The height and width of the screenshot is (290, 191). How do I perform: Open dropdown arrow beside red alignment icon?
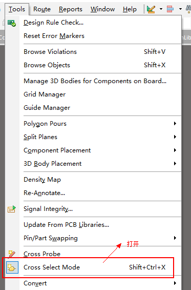180,9
